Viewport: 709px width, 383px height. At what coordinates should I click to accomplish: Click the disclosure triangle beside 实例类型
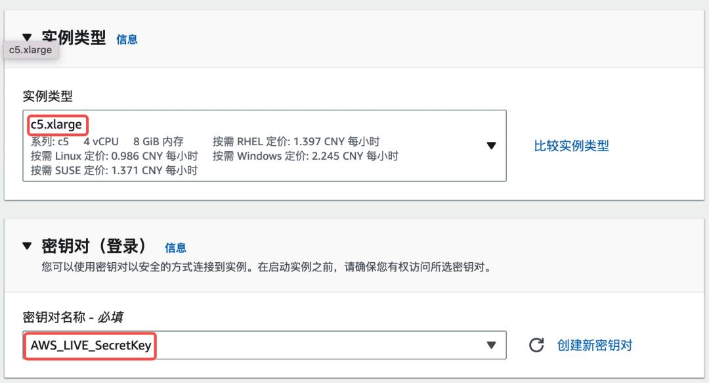(x=26, y=38)
